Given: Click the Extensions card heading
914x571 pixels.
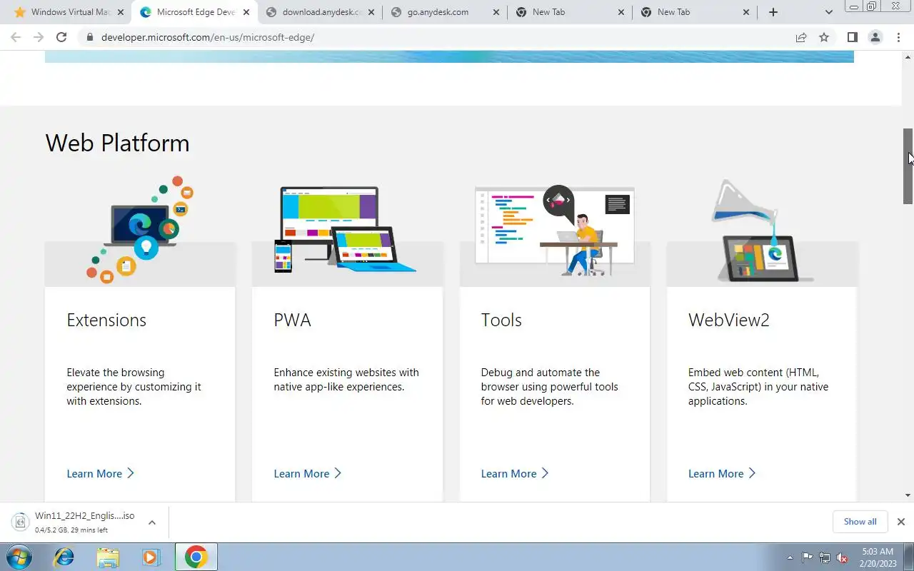Looking at the screenshot, I should (x=106, y=320).
